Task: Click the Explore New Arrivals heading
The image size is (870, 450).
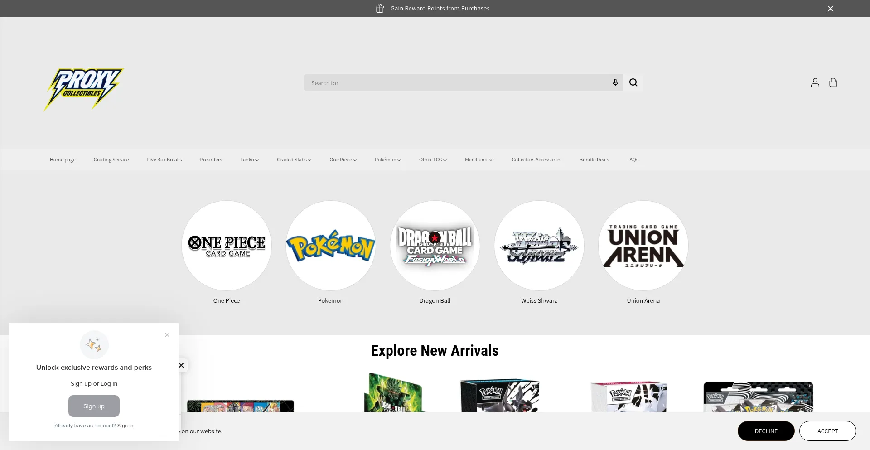Action: click(435, 350)
